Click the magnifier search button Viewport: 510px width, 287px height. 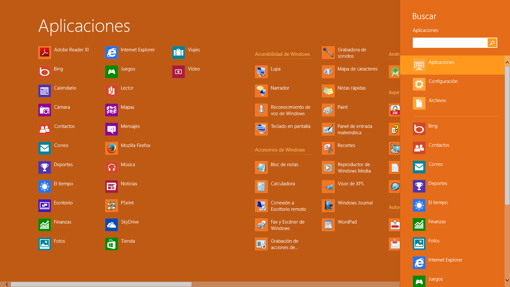point(492,43)
